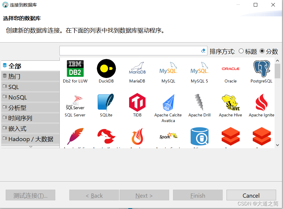This screenshot has height=209, width=283.
Task: Select the Apache Hive bee icon
Action: (231, 102)
